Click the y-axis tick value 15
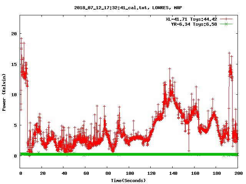Image resolution: width=246 pixels, height=184 pixels. 14,64
